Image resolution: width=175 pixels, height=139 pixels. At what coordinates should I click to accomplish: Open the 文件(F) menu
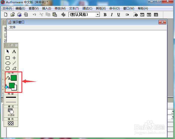pos(7,8)
